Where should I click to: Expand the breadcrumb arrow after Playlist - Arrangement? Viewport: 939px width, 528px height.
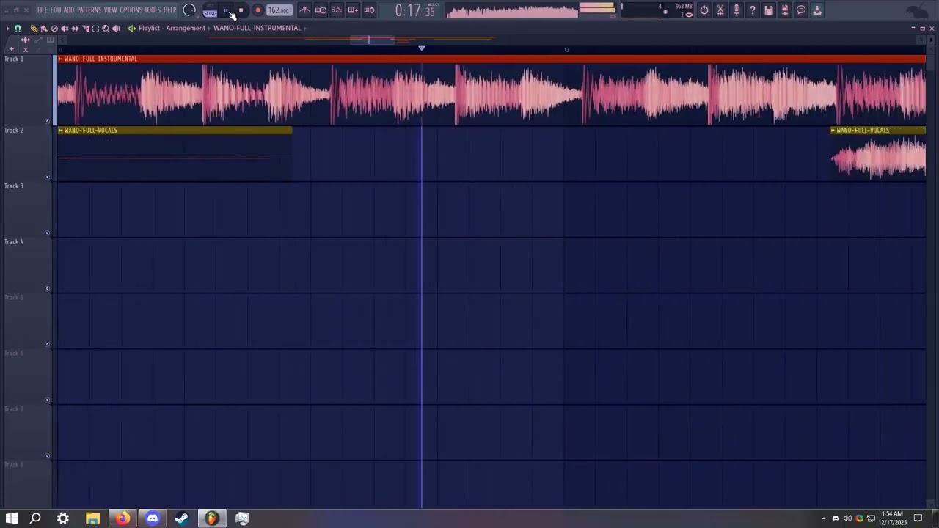[x=209, y=28]
